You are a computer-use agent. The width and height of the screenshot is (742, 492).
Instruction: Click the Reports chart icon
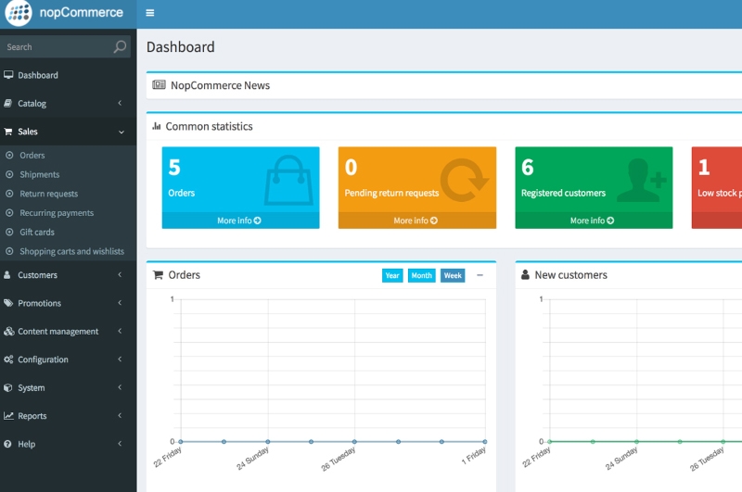(x=8, y=415)
